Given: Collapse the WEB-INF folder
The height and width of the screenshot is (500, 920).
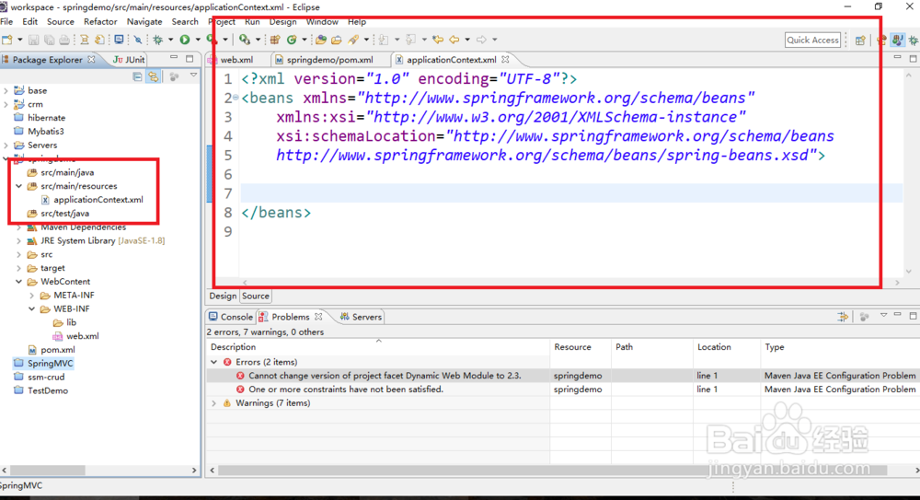Looking at the screenshot, I should 31,308.
